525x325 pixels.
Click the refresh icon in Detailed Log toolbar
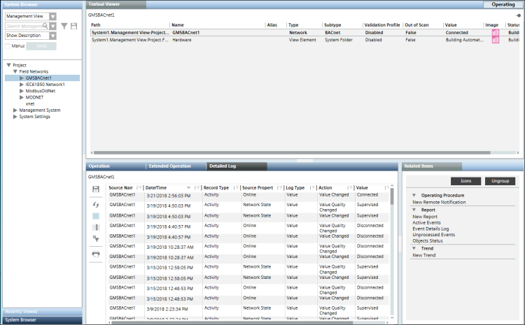(96, 203)
